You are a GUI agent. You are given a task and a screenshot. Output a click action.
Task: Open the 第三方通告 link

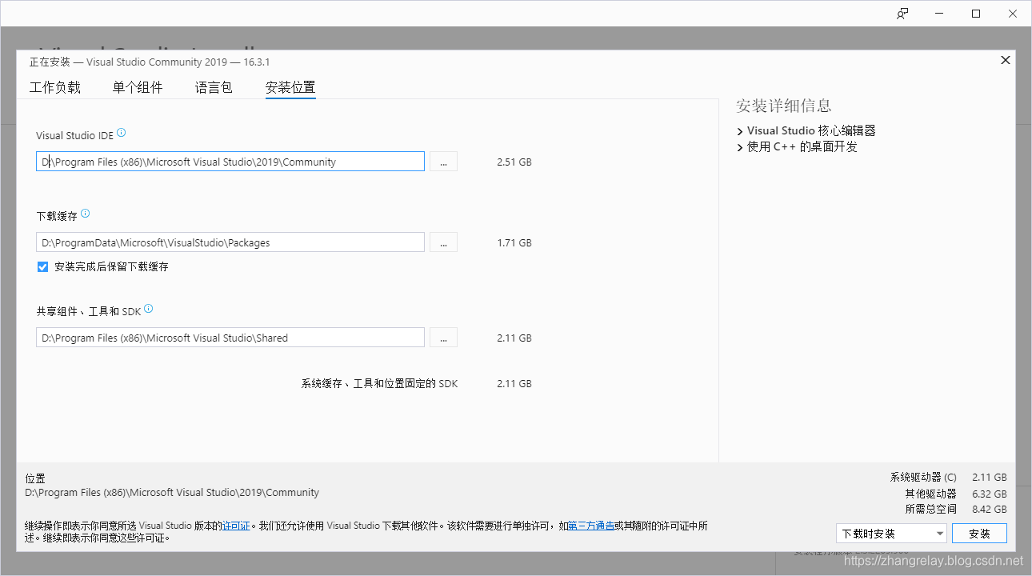point(591,526)
